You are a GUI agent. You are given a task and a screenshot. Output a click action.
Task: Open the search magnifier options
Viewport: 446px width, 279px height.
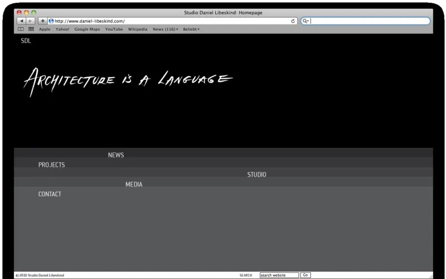(x=306, y=21)
